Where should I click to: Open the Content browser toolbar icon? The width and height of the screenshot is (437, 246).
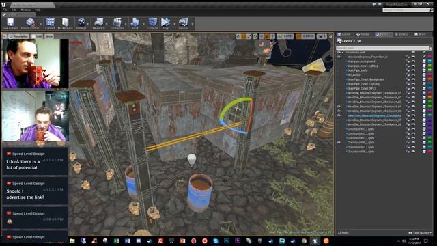[x=50, y=23]
